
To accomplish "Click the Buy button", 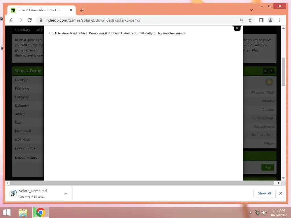I will (x=267, y=167).
